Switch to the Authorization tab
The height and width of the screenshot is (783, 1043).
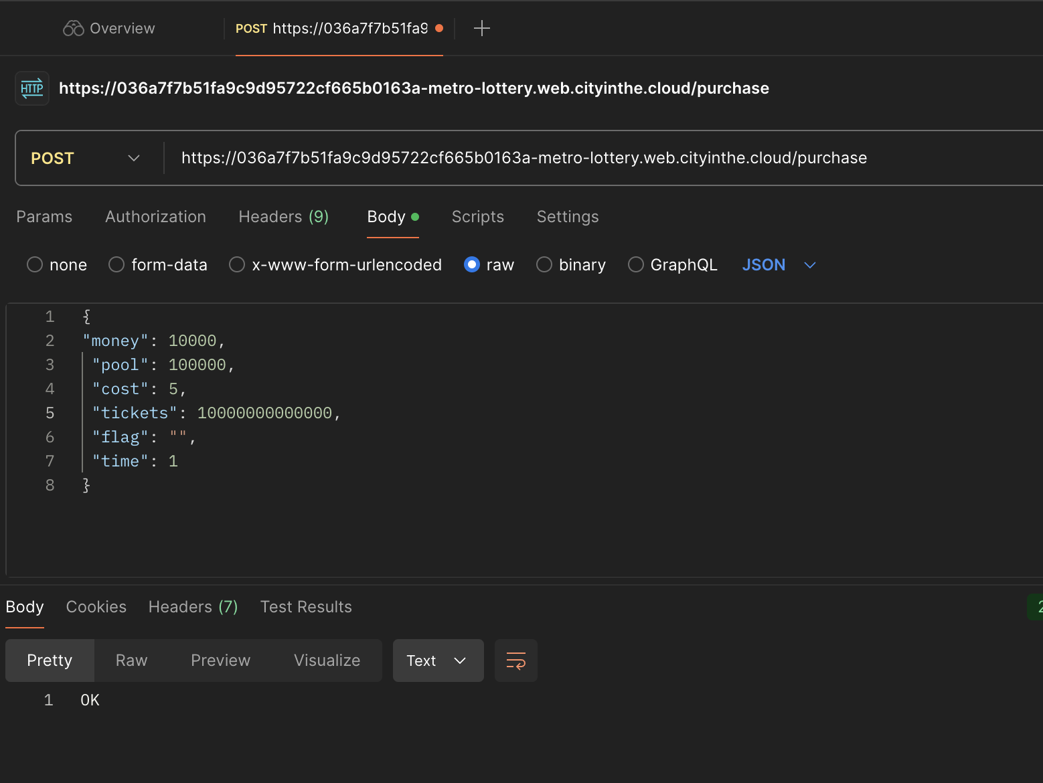(x=155, y=217)
